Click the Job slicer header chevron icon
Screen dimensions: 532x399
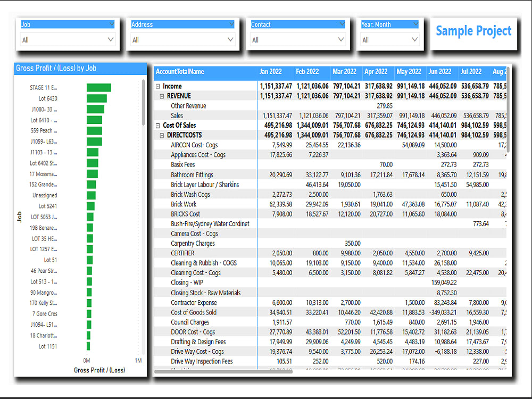click(112, 24)
